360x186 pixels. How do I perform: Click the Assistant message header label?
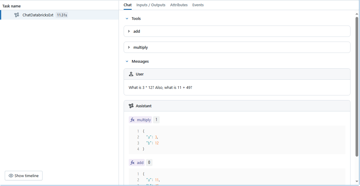tap(144, 106)
